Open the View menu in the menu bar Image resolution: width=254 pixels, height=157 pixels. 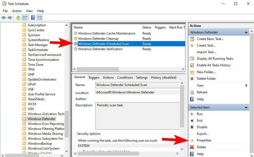pyautogui.click(x=29, y=11)
